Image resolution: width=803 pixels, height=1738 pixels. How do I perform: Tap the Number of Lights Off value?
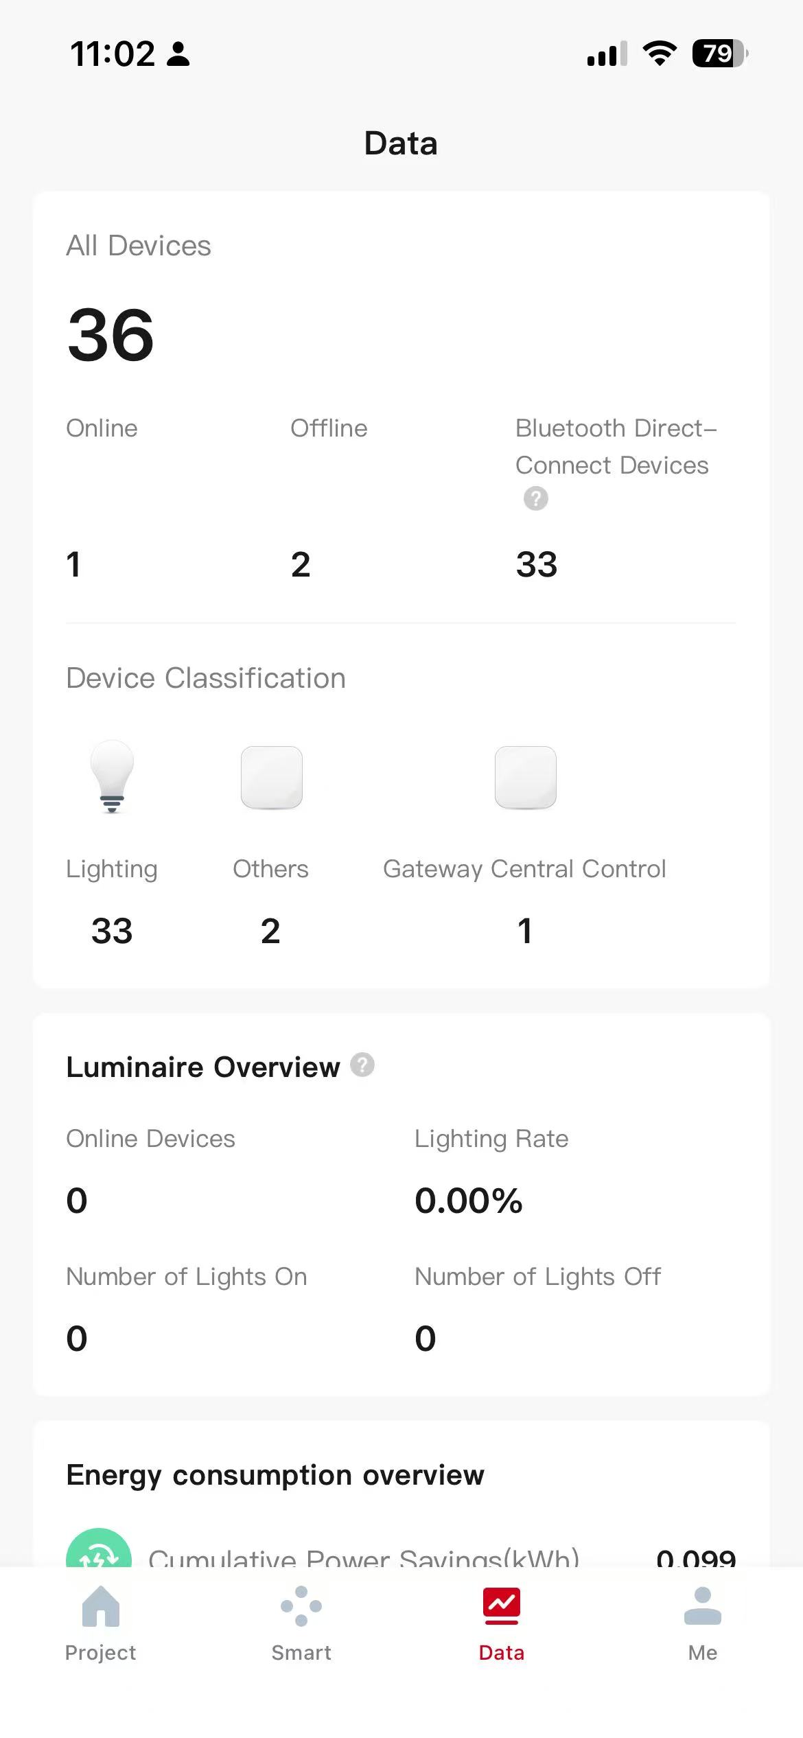(426, 1338)
